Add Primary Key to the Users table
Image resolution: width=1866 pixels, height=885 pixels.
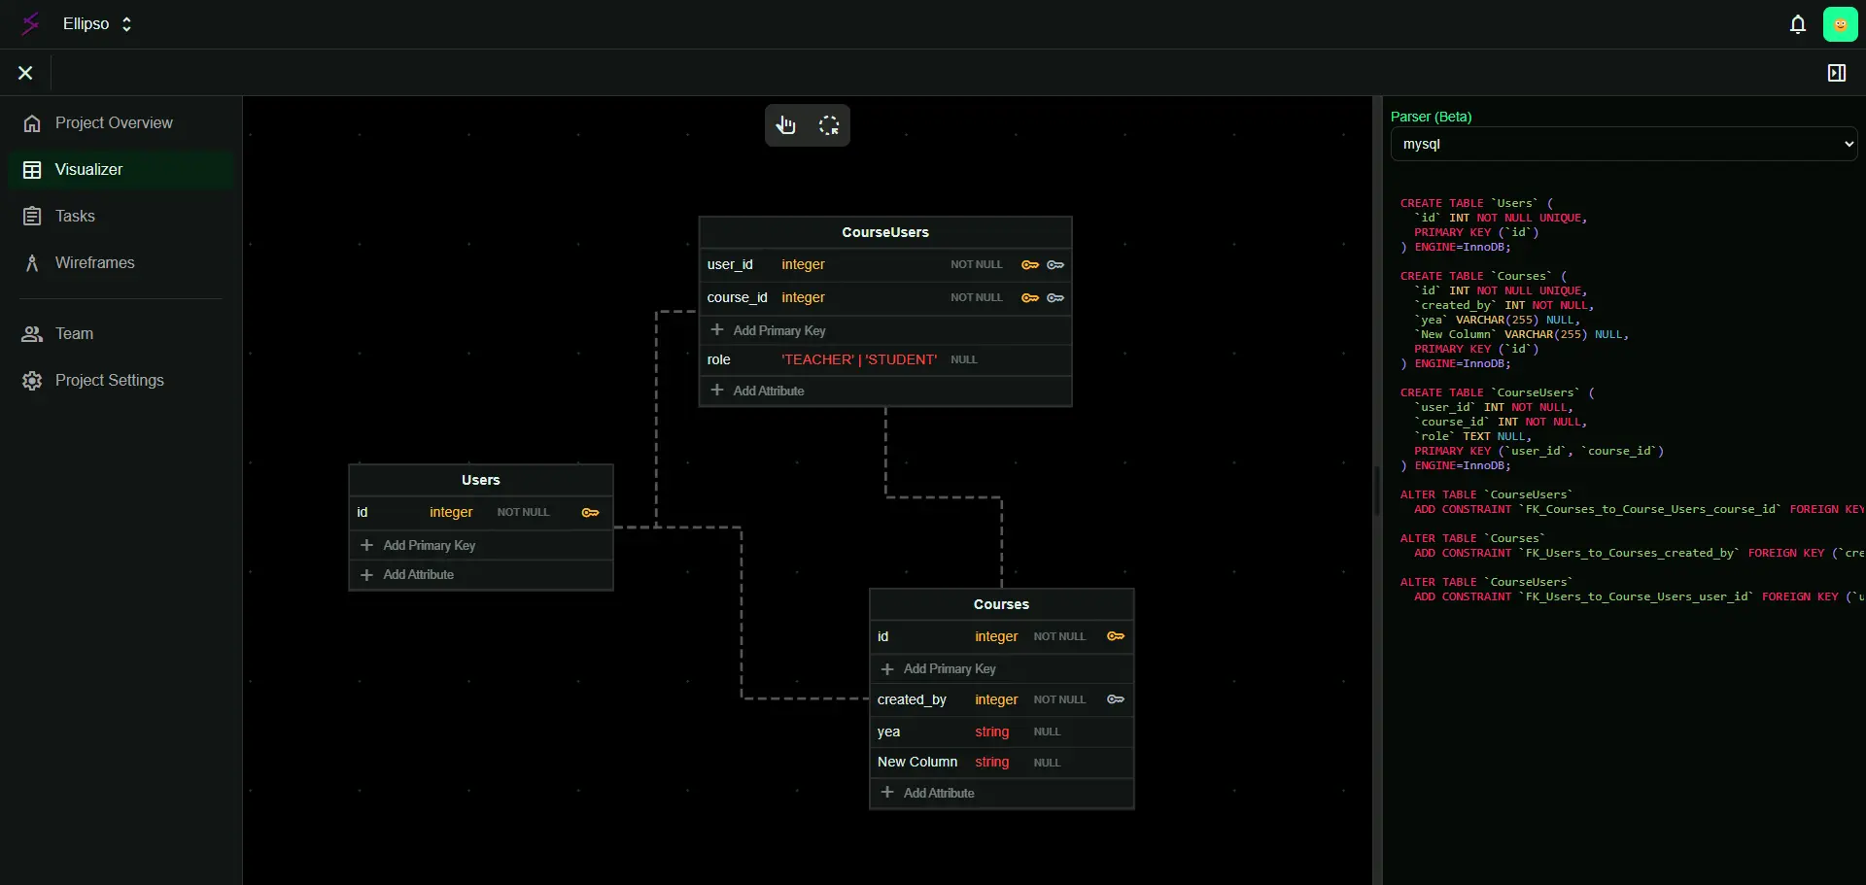(429, 546)
